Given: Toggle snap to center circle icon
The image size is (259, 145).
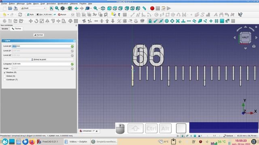Looking at the screenshot, I should point(167,21).
